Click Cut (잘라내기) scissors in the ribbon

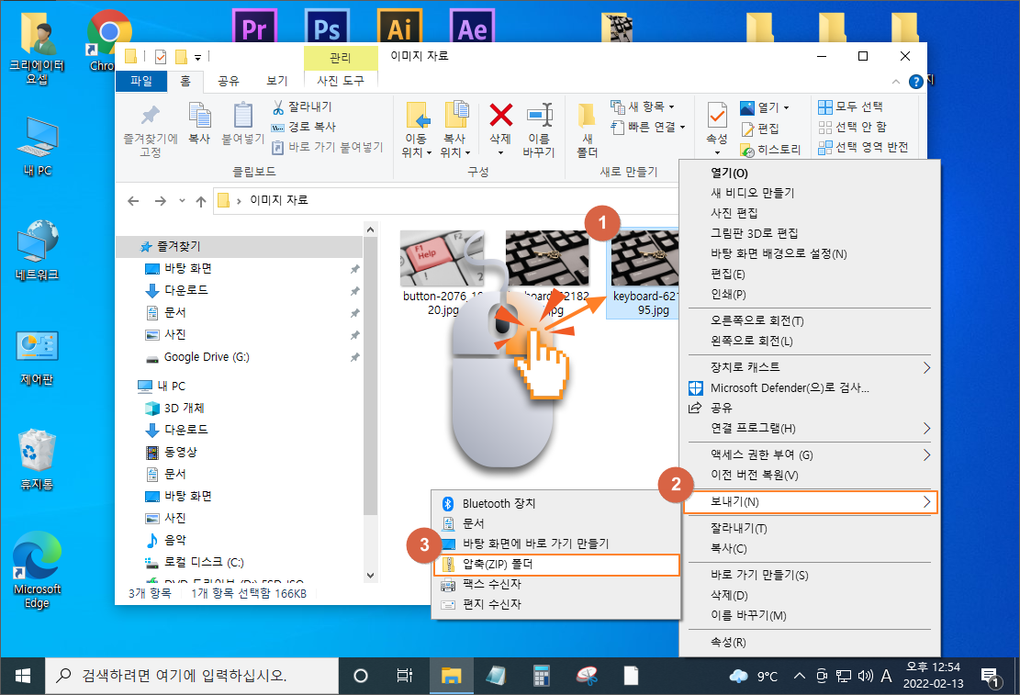click(302, 106)
